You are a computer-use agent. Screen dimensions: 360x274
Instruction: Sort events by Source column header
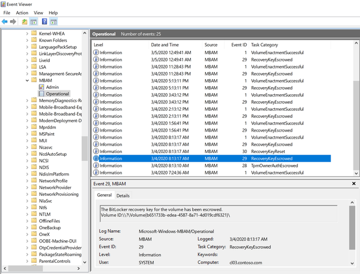click(x=213, y=45)
